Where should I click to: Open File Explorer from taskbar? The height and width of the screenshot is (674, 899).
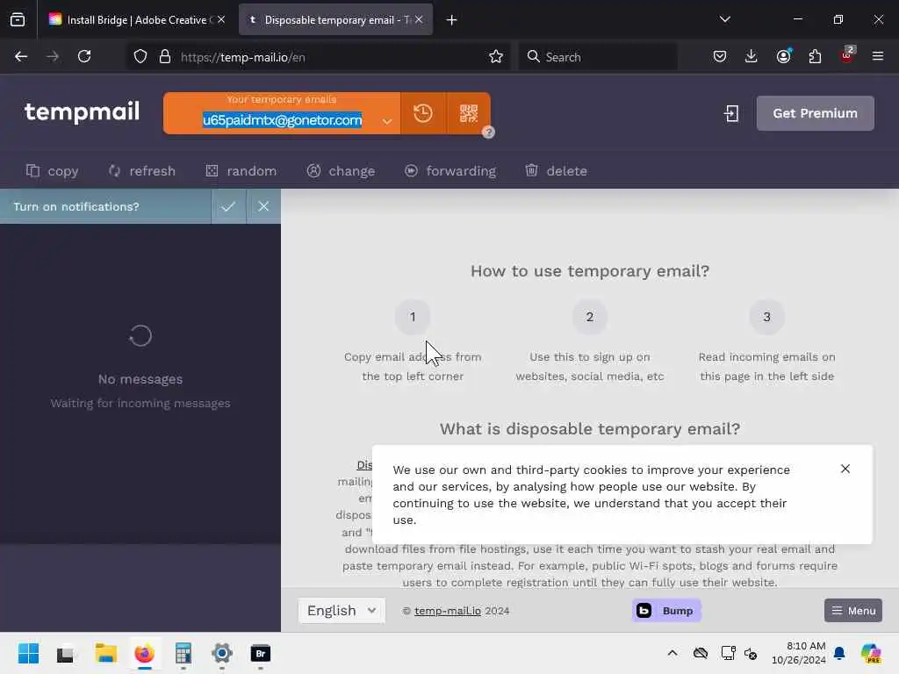[105, 653]
